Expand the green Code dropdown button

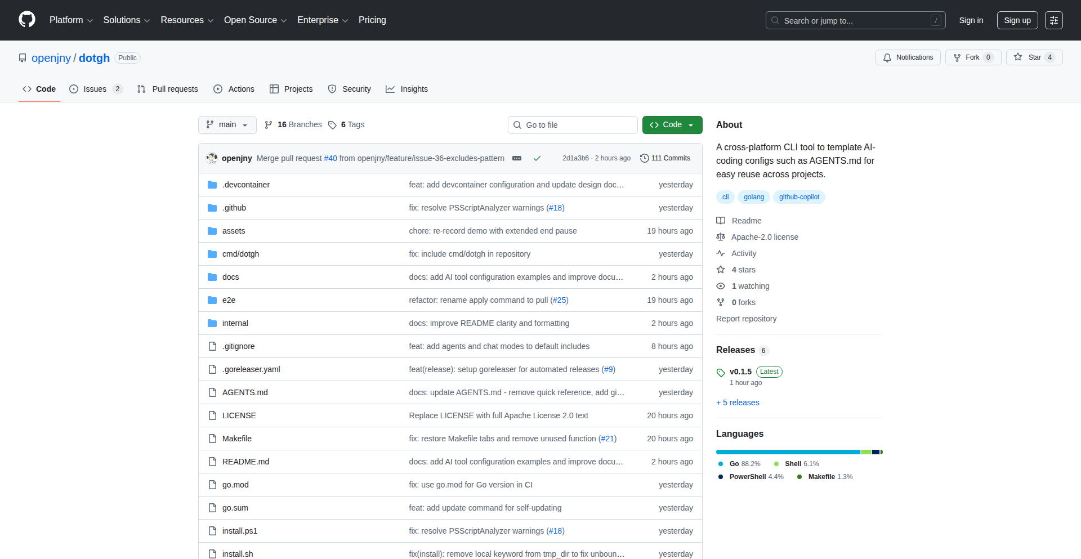click(x=672, y=125)
